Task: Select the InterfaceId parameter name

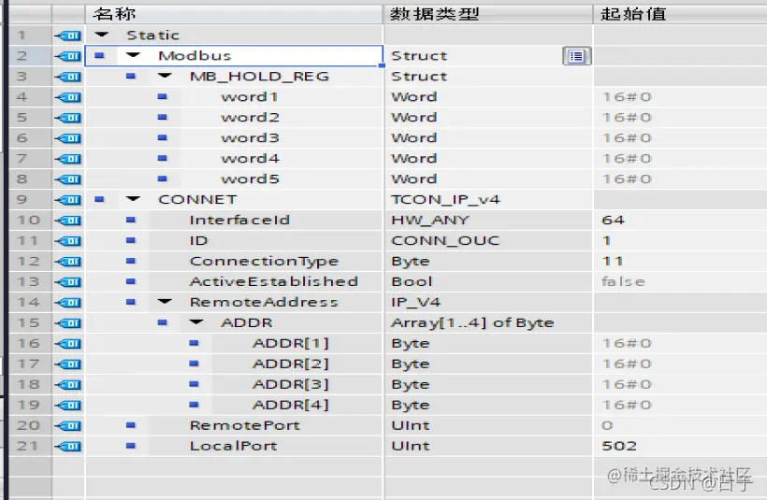Action: point(239,221)
